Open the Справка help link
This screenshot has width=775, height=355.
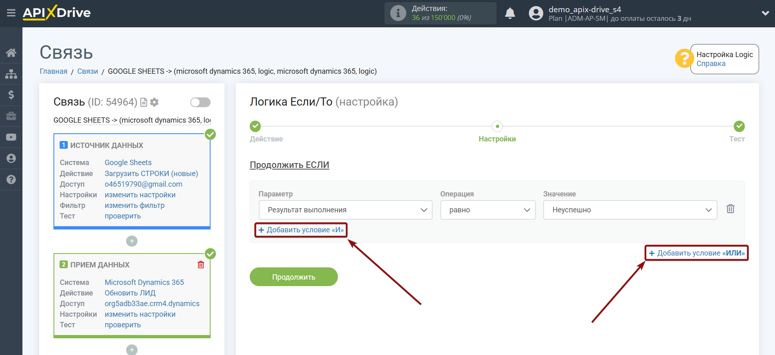click(711, 64)
